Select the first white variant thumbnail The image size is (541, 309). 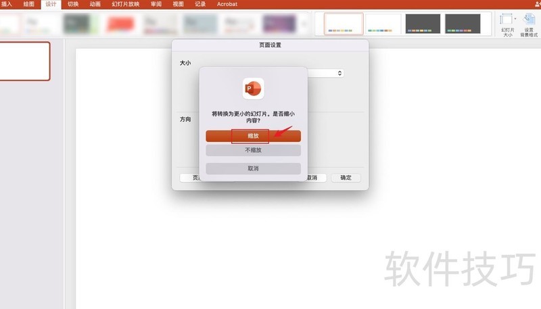coord(344,24)
